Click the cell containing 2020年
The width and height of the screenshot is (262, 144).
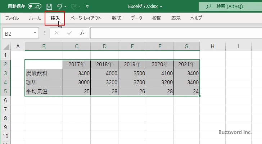(x=160, y=64)
